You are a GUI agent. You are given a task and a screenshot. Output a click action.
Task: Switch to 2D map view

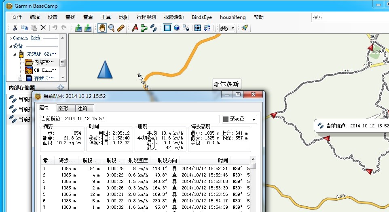coord(167,28)
